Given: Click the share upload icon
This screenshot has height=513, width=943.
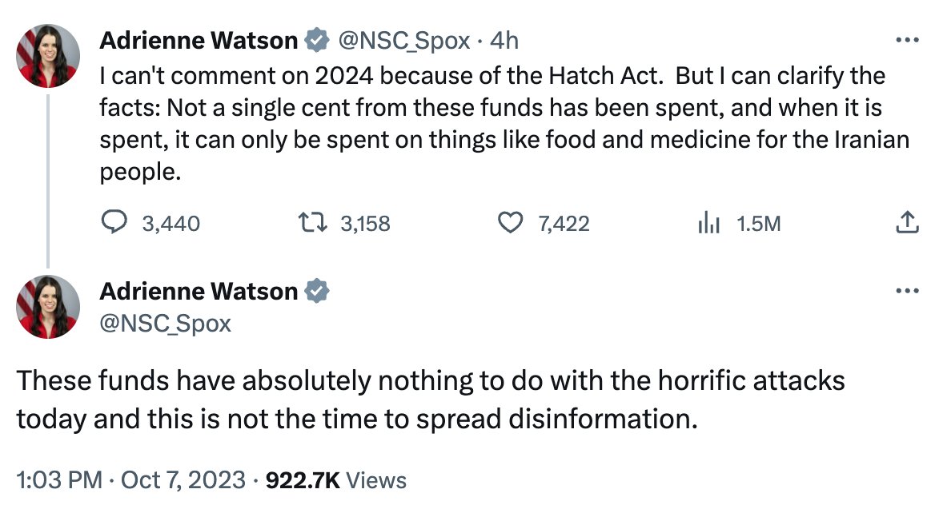Looking at the screenshot, I should (x=907, y=222).
